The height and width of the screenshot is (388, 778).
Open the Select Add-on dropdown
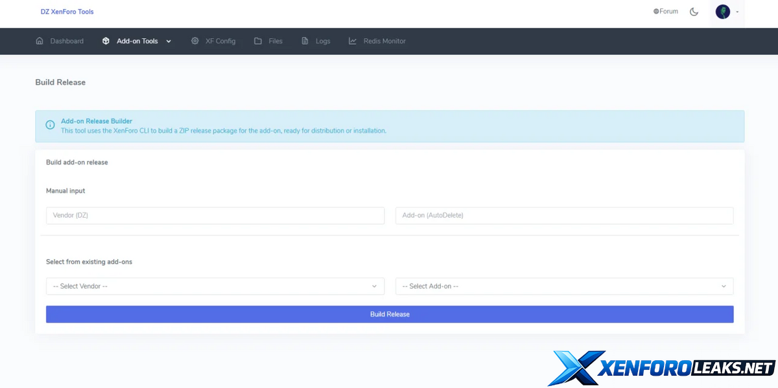(564, 286)
